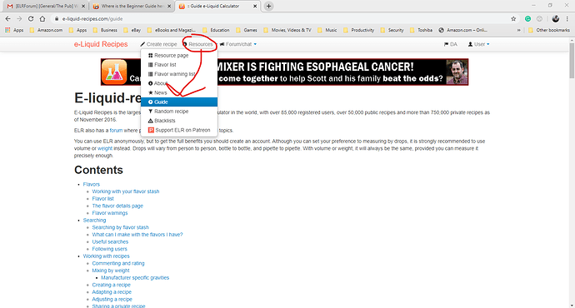This screenshot has height=308, width=575.
Task: Open the Apps grid shortcut
Action: (x=15, y=30)
